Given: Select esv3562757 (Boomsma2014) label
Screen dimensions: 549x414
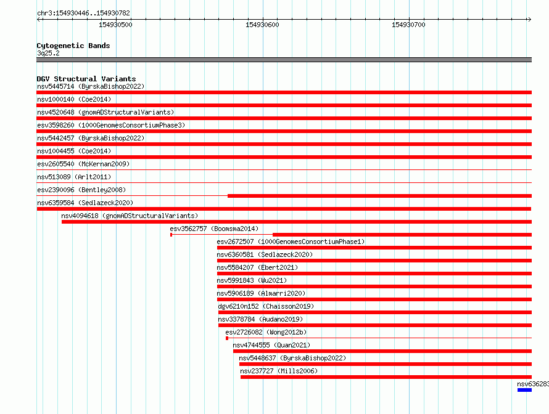Looking at the screenshot, I should 214,229.
